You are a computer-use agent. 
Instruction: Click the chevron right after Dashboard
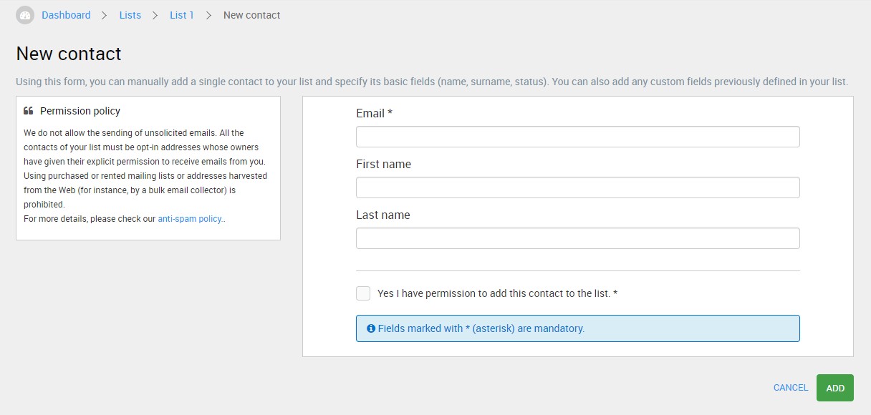tap(105, 15)
